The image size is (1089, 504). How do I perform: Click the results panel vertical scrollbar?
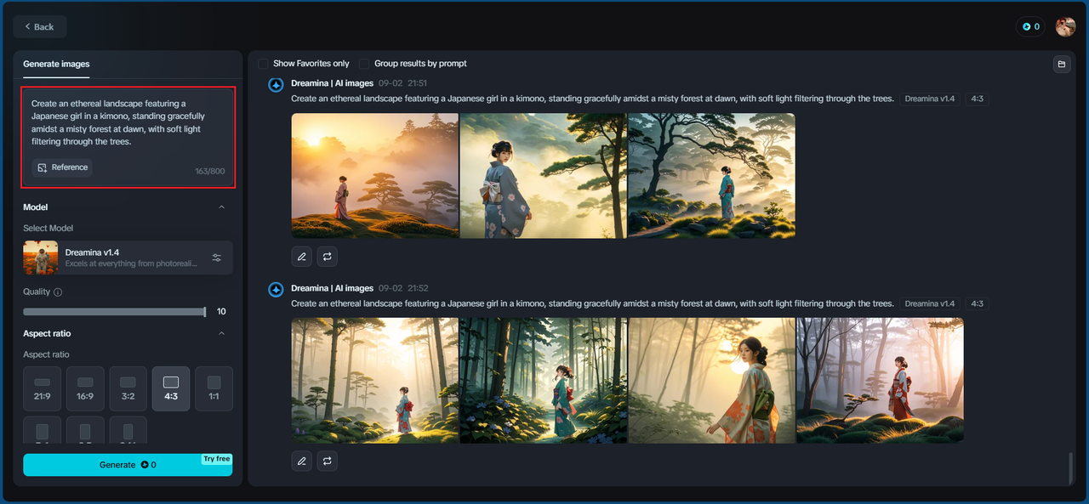[x=1071, y=467]
